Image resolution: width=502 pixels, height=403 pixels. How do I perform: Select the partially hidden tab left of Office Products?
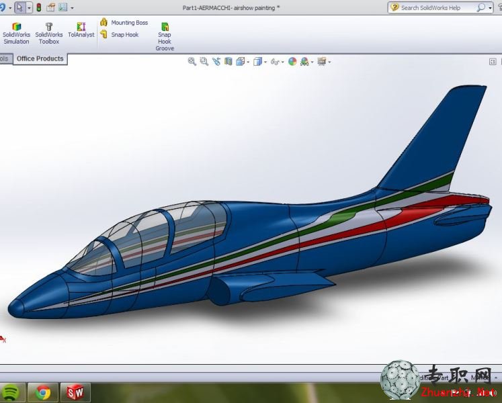[x=5, y=59]
